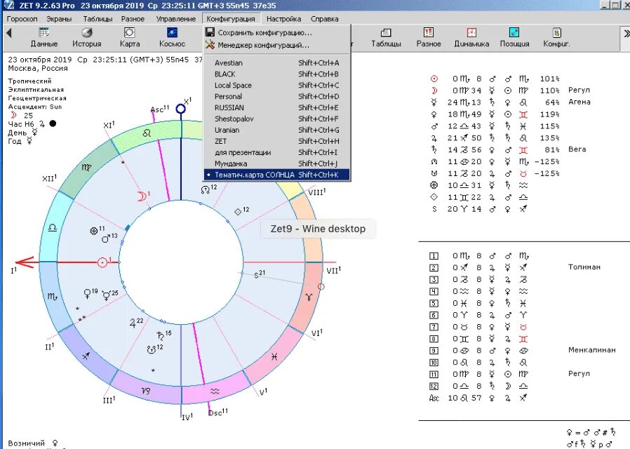
Task: Select the Uranian configuration
Action: tap(277, 130)
